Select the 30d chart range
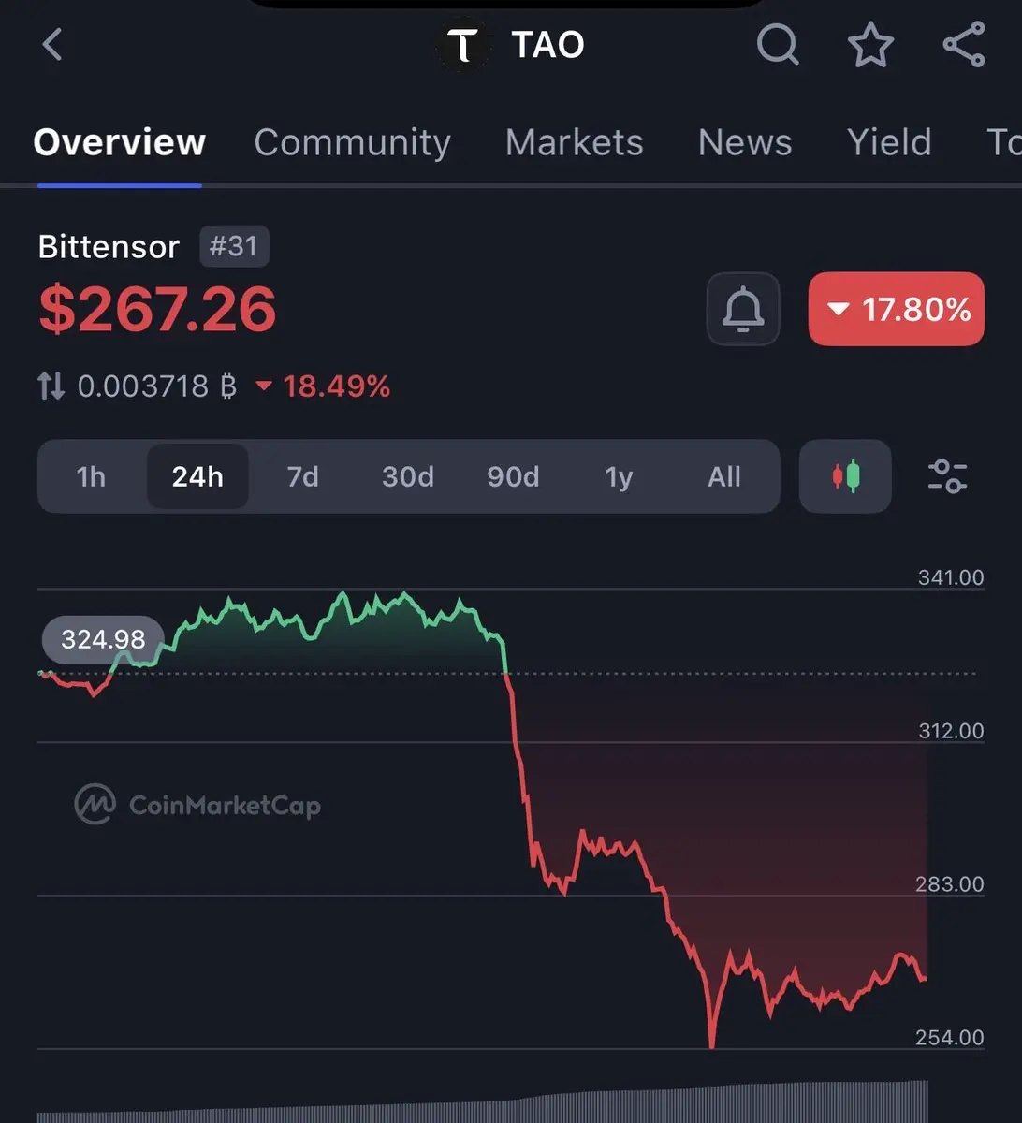 pyautogui.click(x=408, y=476)
